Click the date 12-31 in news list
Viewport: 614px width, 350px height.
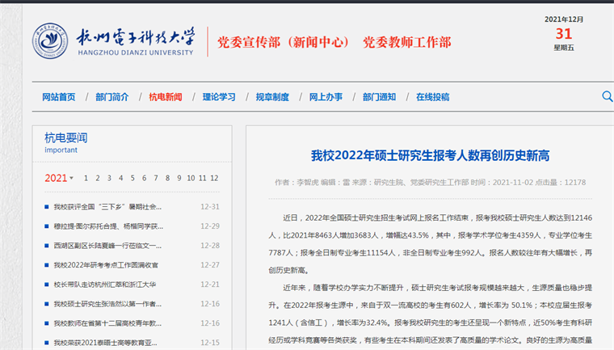(x=210, y=207)
